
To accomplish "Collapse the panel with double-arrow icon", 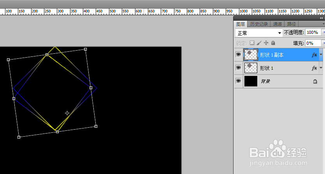I will click(321, 18).
